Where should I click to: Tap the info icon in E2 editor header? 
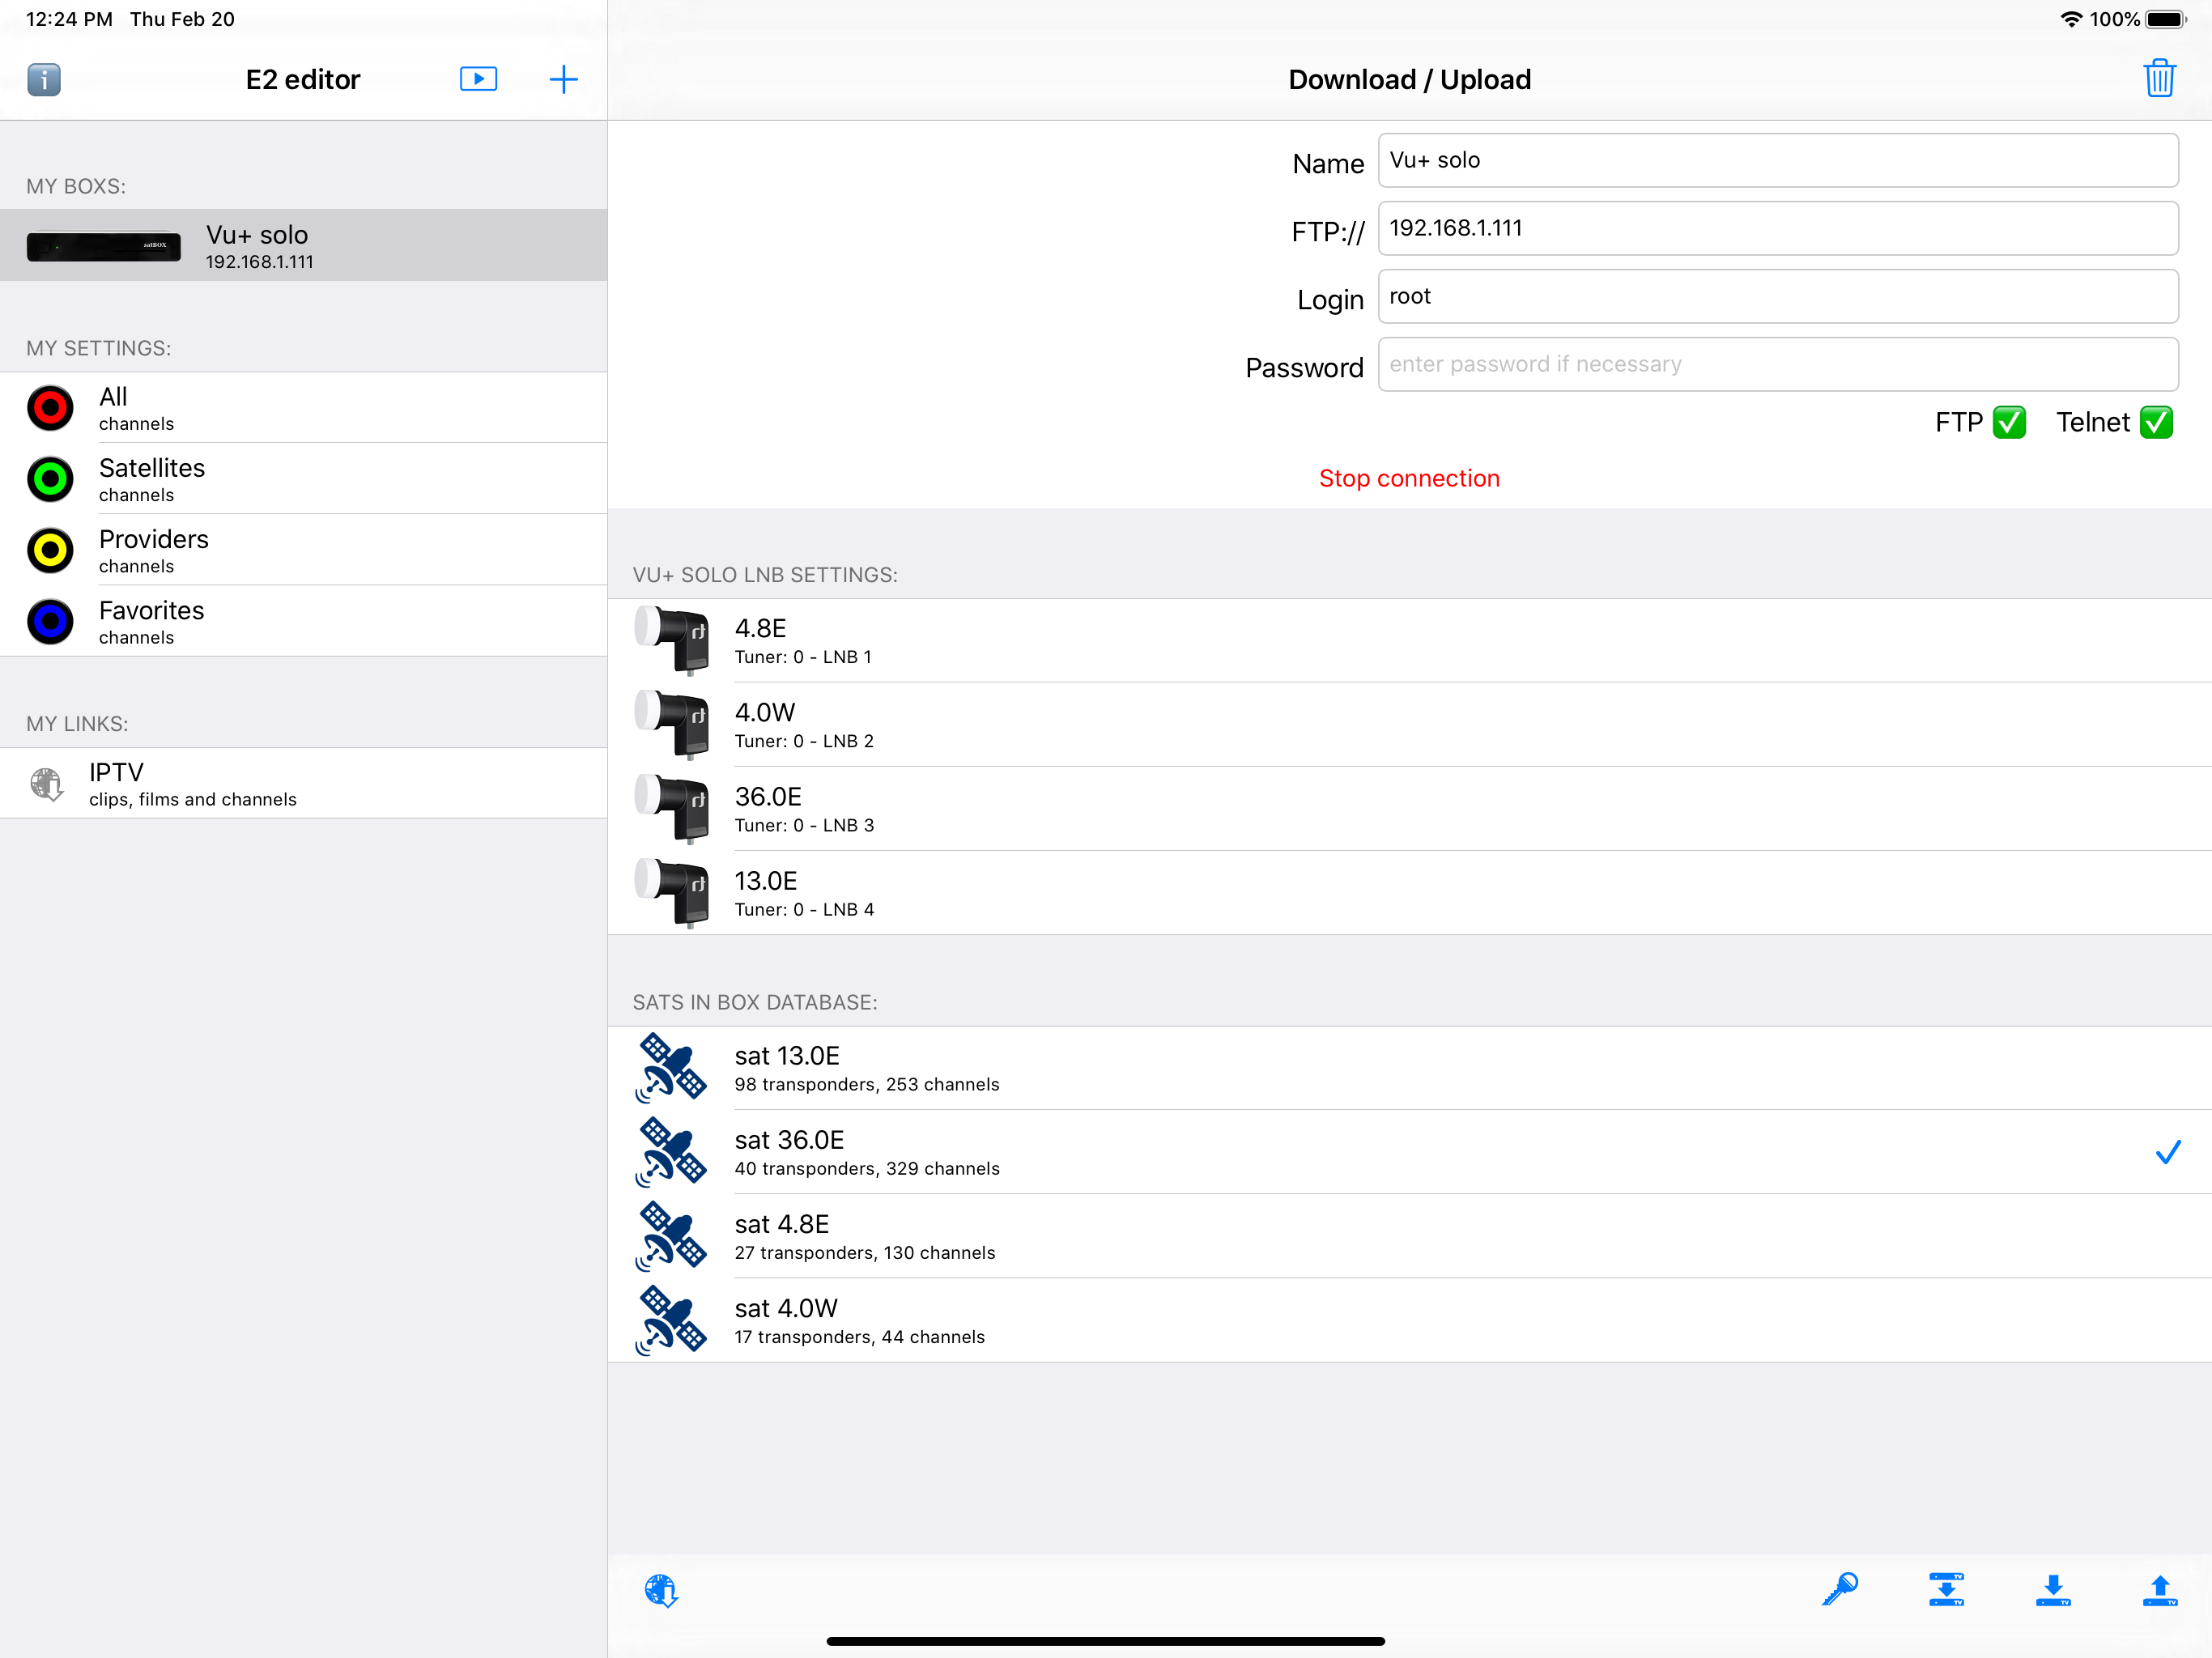coord(44,79)
